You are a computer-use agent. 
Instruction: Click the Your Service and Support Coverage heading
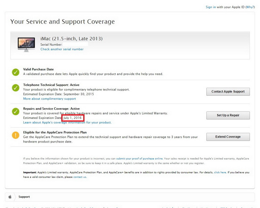[x=62, y=21]
